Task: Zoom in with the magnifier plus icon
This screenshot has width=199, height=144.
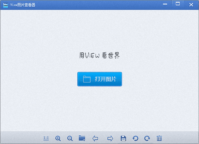Action: 58,138
